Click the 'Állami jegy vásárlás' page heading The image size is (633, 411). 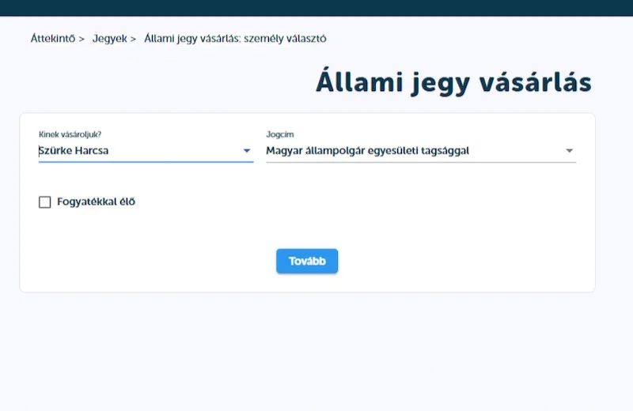click(453, 82)
